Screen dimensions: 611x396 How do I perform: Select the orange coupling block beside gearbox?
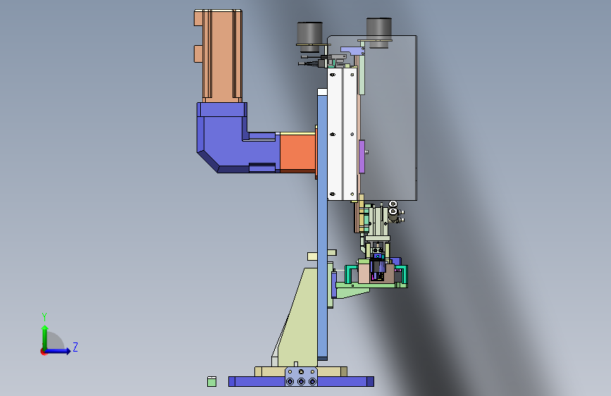[297, 152]
